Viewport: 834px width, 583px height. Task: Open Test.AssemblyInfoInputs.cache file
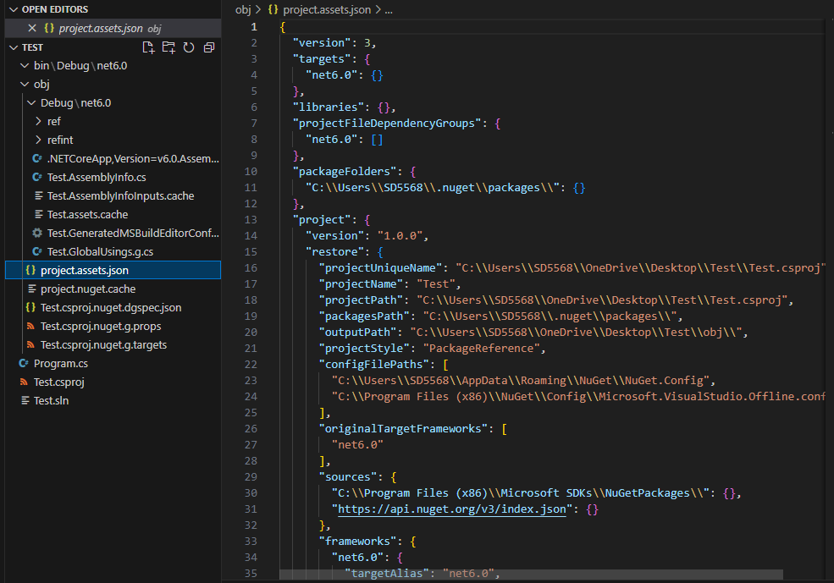113,195
